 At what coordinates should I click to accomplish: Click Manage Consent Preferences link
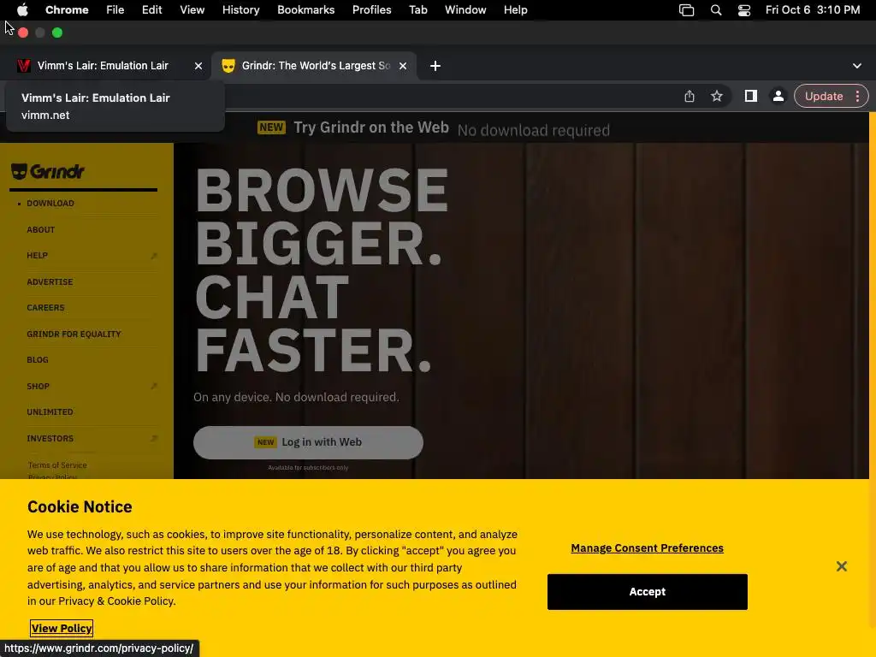647,548
